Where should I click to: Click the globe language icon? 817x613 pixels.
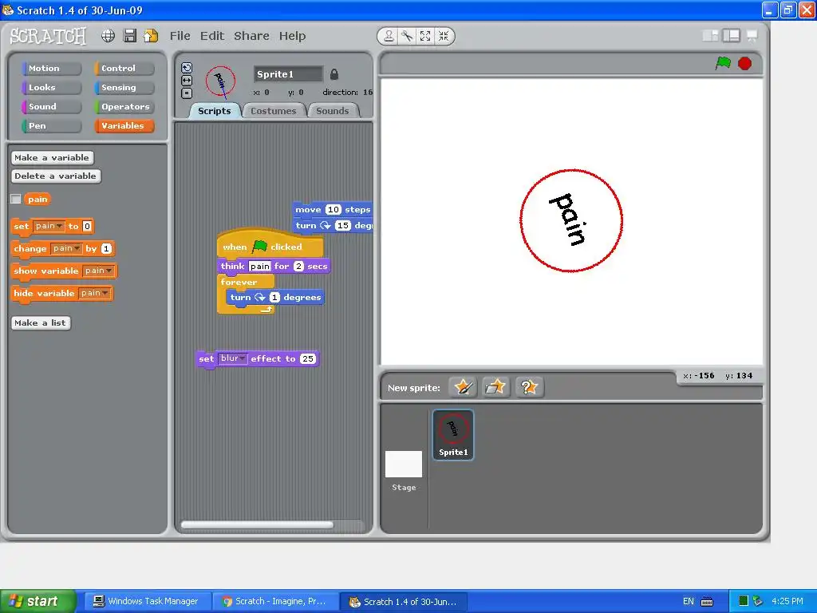pos(108,36)
